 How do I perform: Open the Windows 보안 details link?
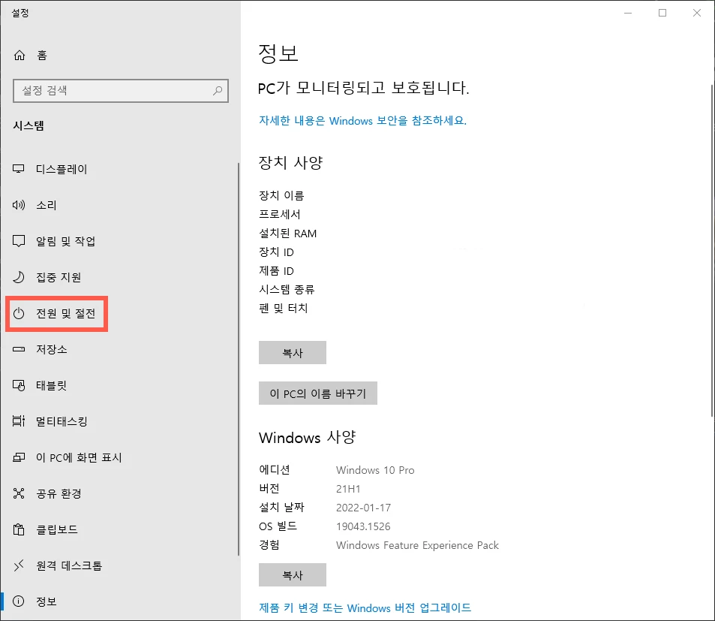tap(362, 120)
